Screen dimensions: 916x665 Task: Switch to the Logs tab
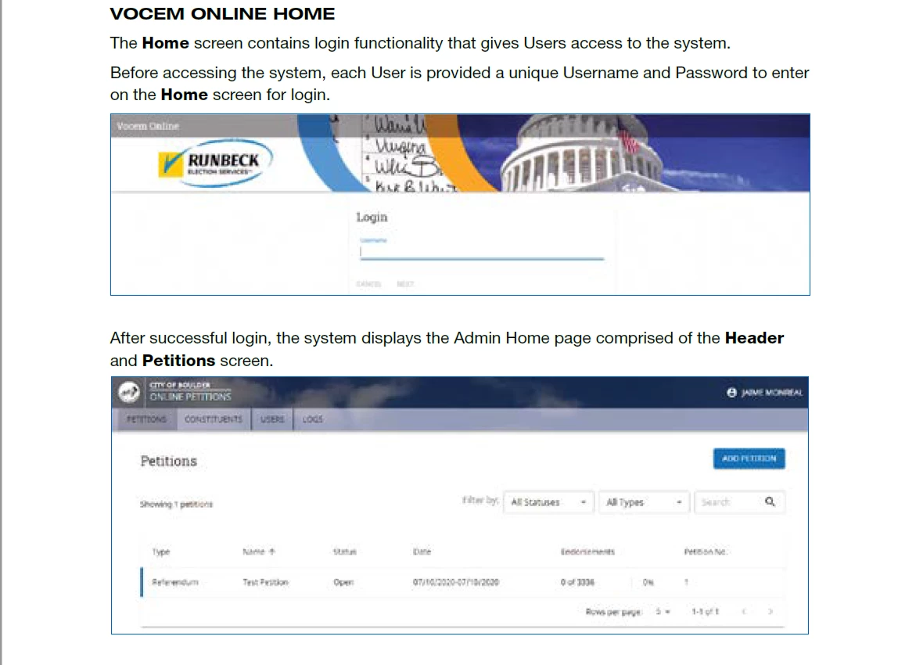point(313,419)
